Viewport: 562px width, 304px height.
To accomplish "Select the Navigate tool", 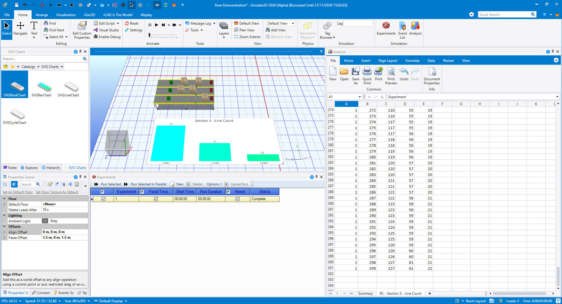I will (x=20, y=29).
